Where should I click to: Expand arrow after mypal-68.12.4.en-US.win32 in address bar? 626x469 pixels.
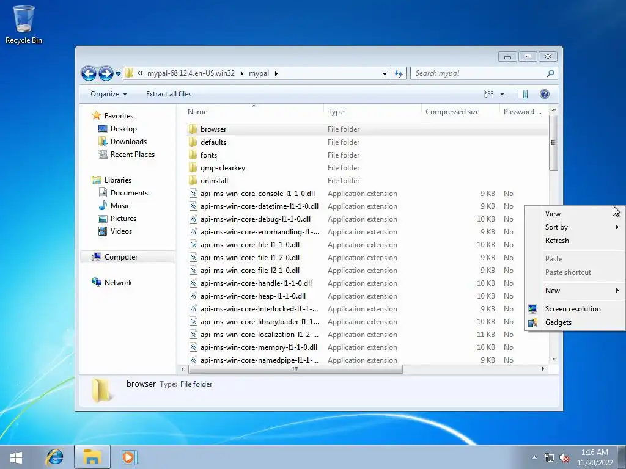(x=242, y=73)
